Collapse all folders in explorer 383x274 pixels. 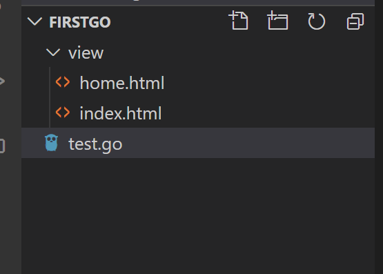coord(355,21)
